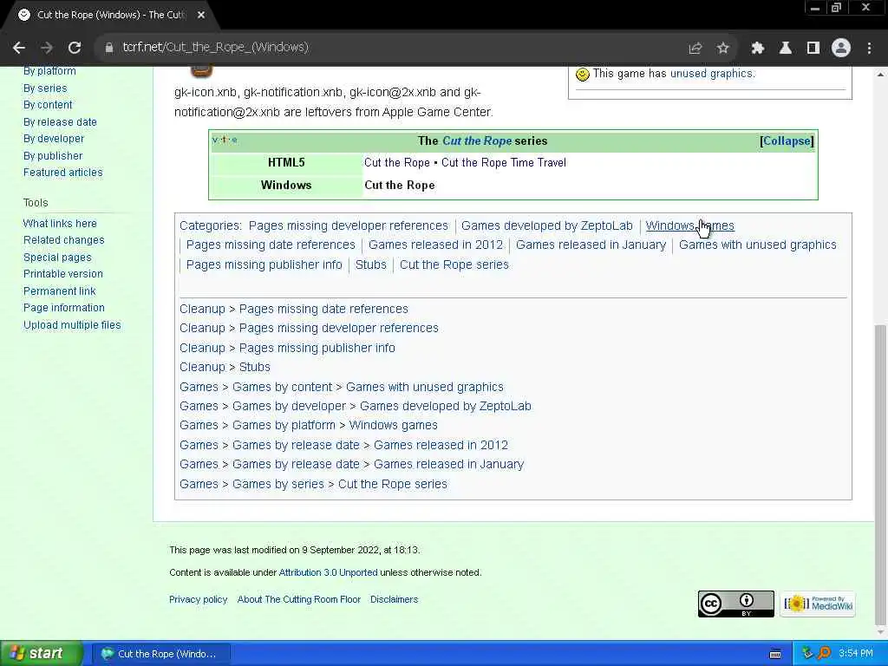Click the 't' talk template link

225,140
